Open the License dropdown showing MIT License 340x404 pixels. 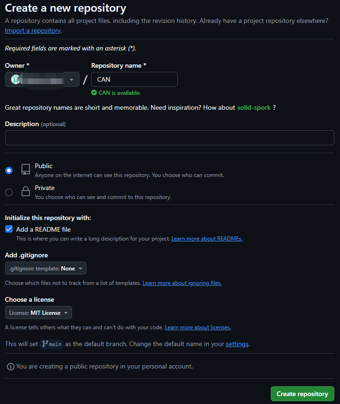[x=38, y=312]
